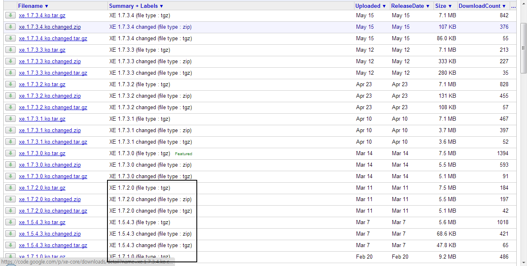Click download icon for xe.1.7.3.1.ko.tar.gz
The width and height of the screenshot is (527, 266).
[x=10, y=119]
